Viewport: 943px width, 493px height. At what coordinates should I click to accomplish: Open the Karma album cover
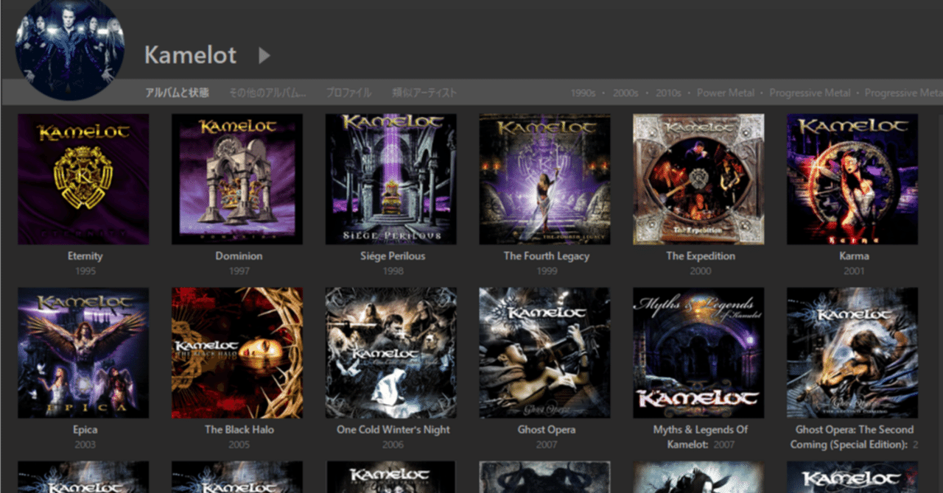[x=852, y=179]
